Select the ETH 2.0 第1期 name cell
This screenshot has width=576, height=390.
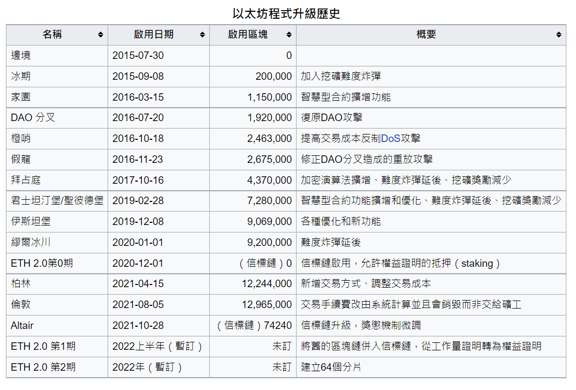tap(57, 347)
